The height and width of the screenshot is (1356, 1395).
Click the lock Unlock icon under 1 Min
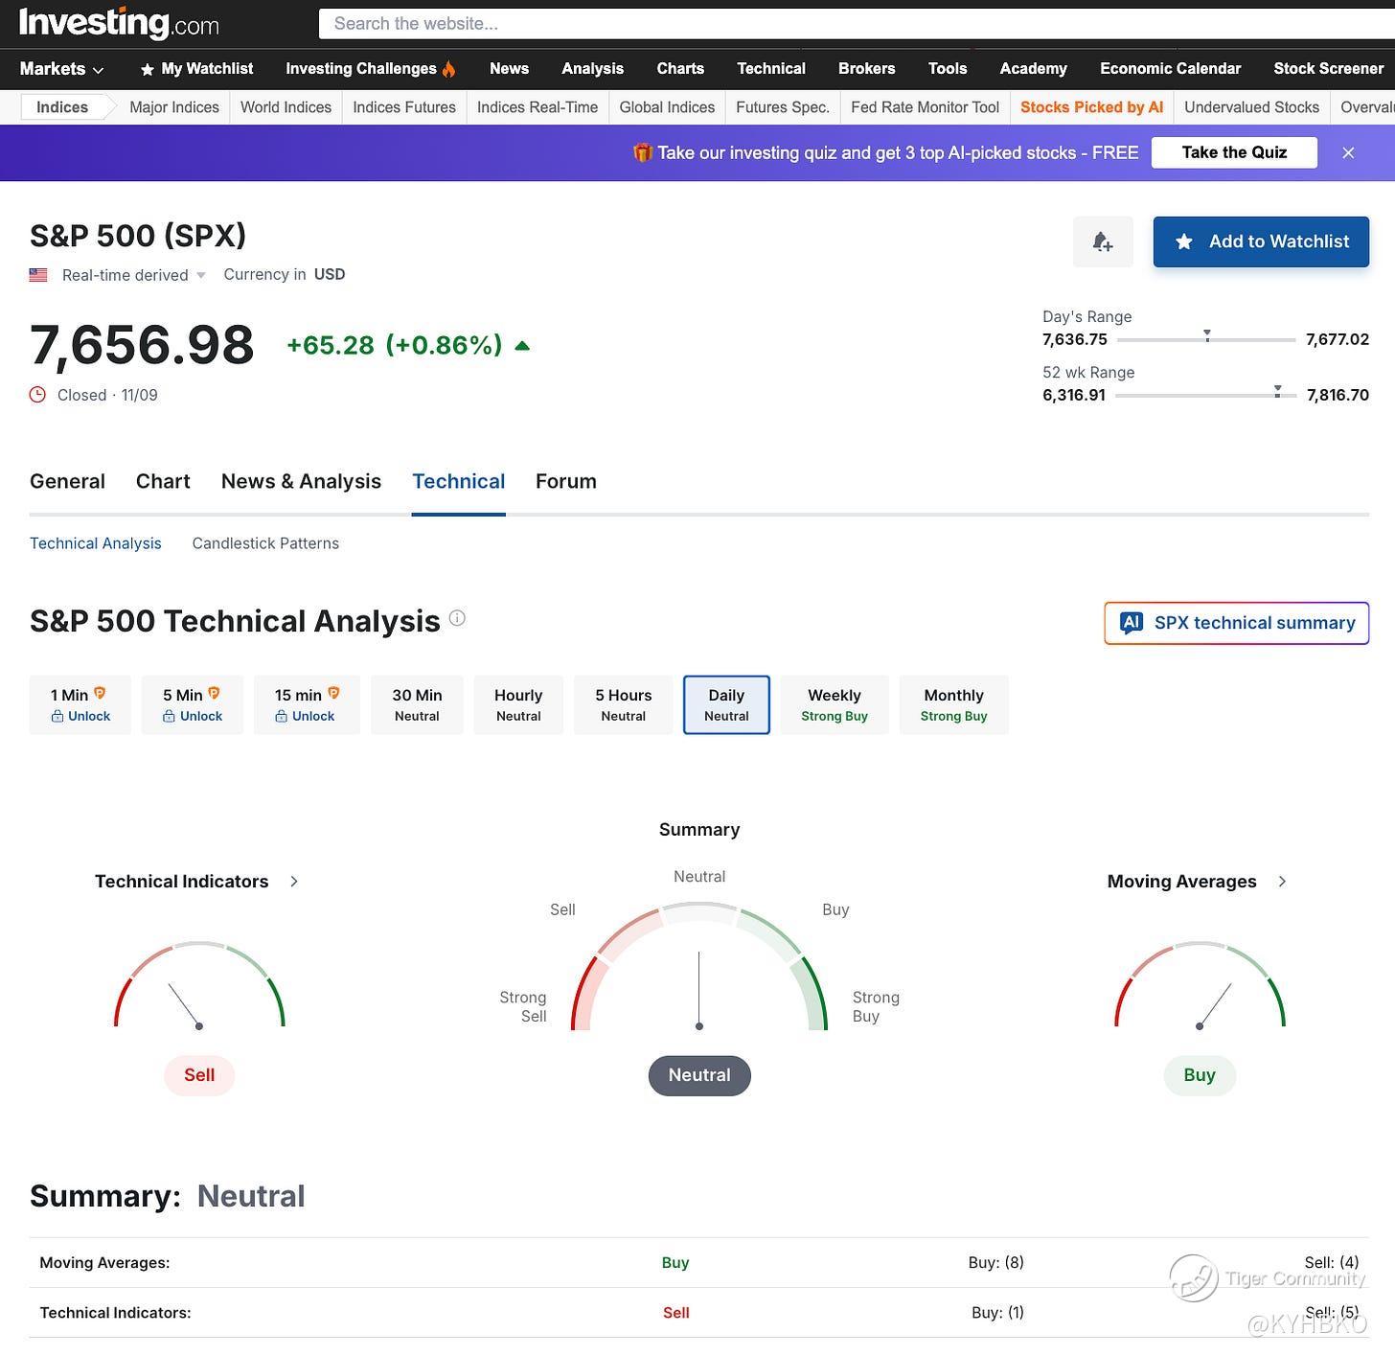click(x=57, y=717)
